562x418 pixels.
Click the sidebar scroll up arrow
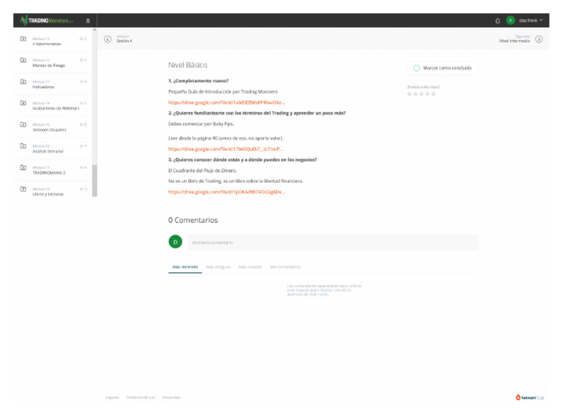(94, 30)
